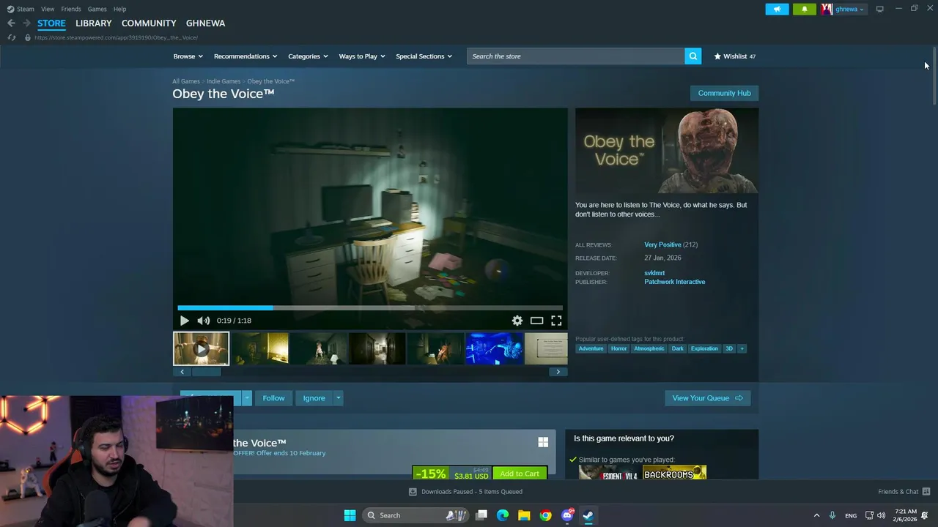Add Obey the Voice to cart
The width and height of the screenshot is (938, 527).
click(x=520, y=474)
